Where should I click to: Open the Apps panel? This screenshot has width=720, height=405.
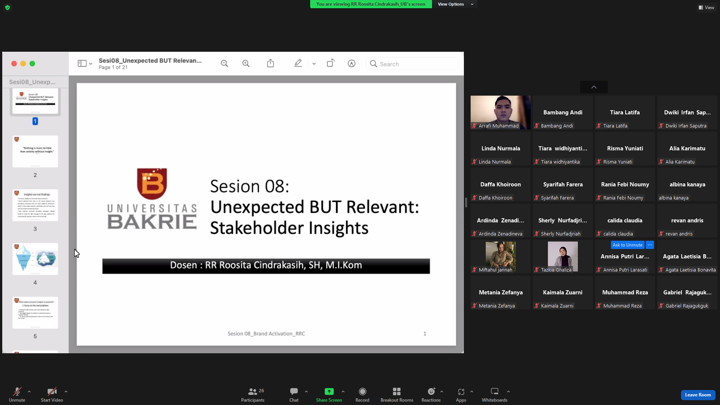461,395
